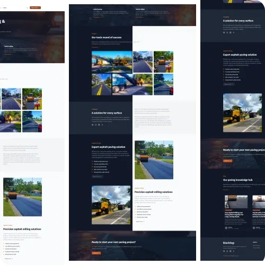Click first social icon in blacktop footer
This screenshot has width=265, height=265.
pos(224,251)
